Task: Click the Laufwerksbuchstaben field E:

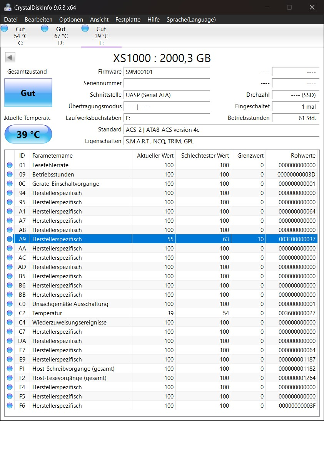Action: 167,118
